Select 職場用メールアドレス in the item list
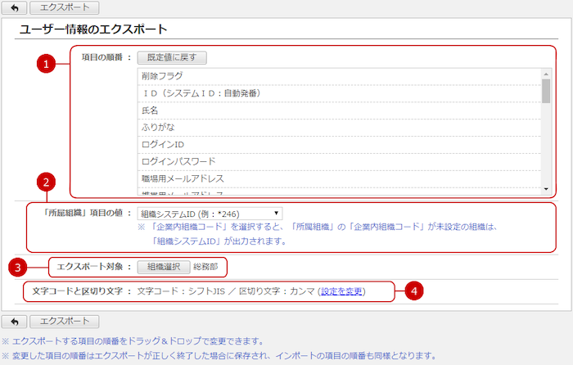The height and width of the screenshot is (365, 573). click(x=339, y=178)
